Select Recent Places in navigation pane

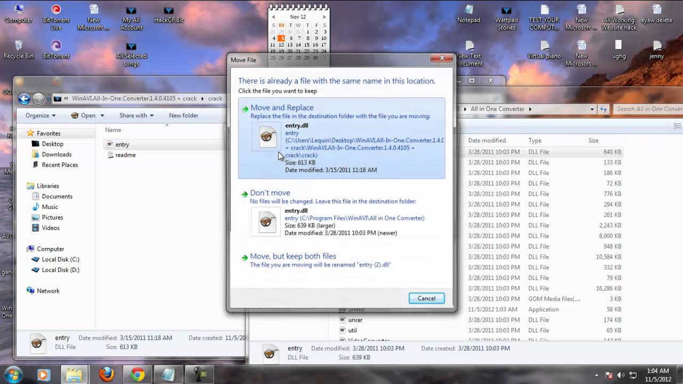pyautogui.click(x=60, y=165)
